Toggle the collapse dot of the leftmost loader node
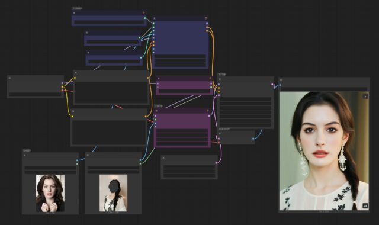Screen dimensions: 379x225 pos(9,78)
